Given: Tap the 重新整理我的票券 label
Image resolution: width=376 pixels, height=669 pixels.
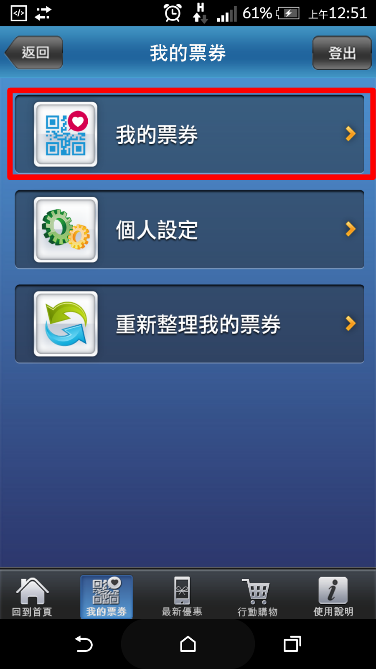Looking at the screenshot, I should click(x=198, y=324).
